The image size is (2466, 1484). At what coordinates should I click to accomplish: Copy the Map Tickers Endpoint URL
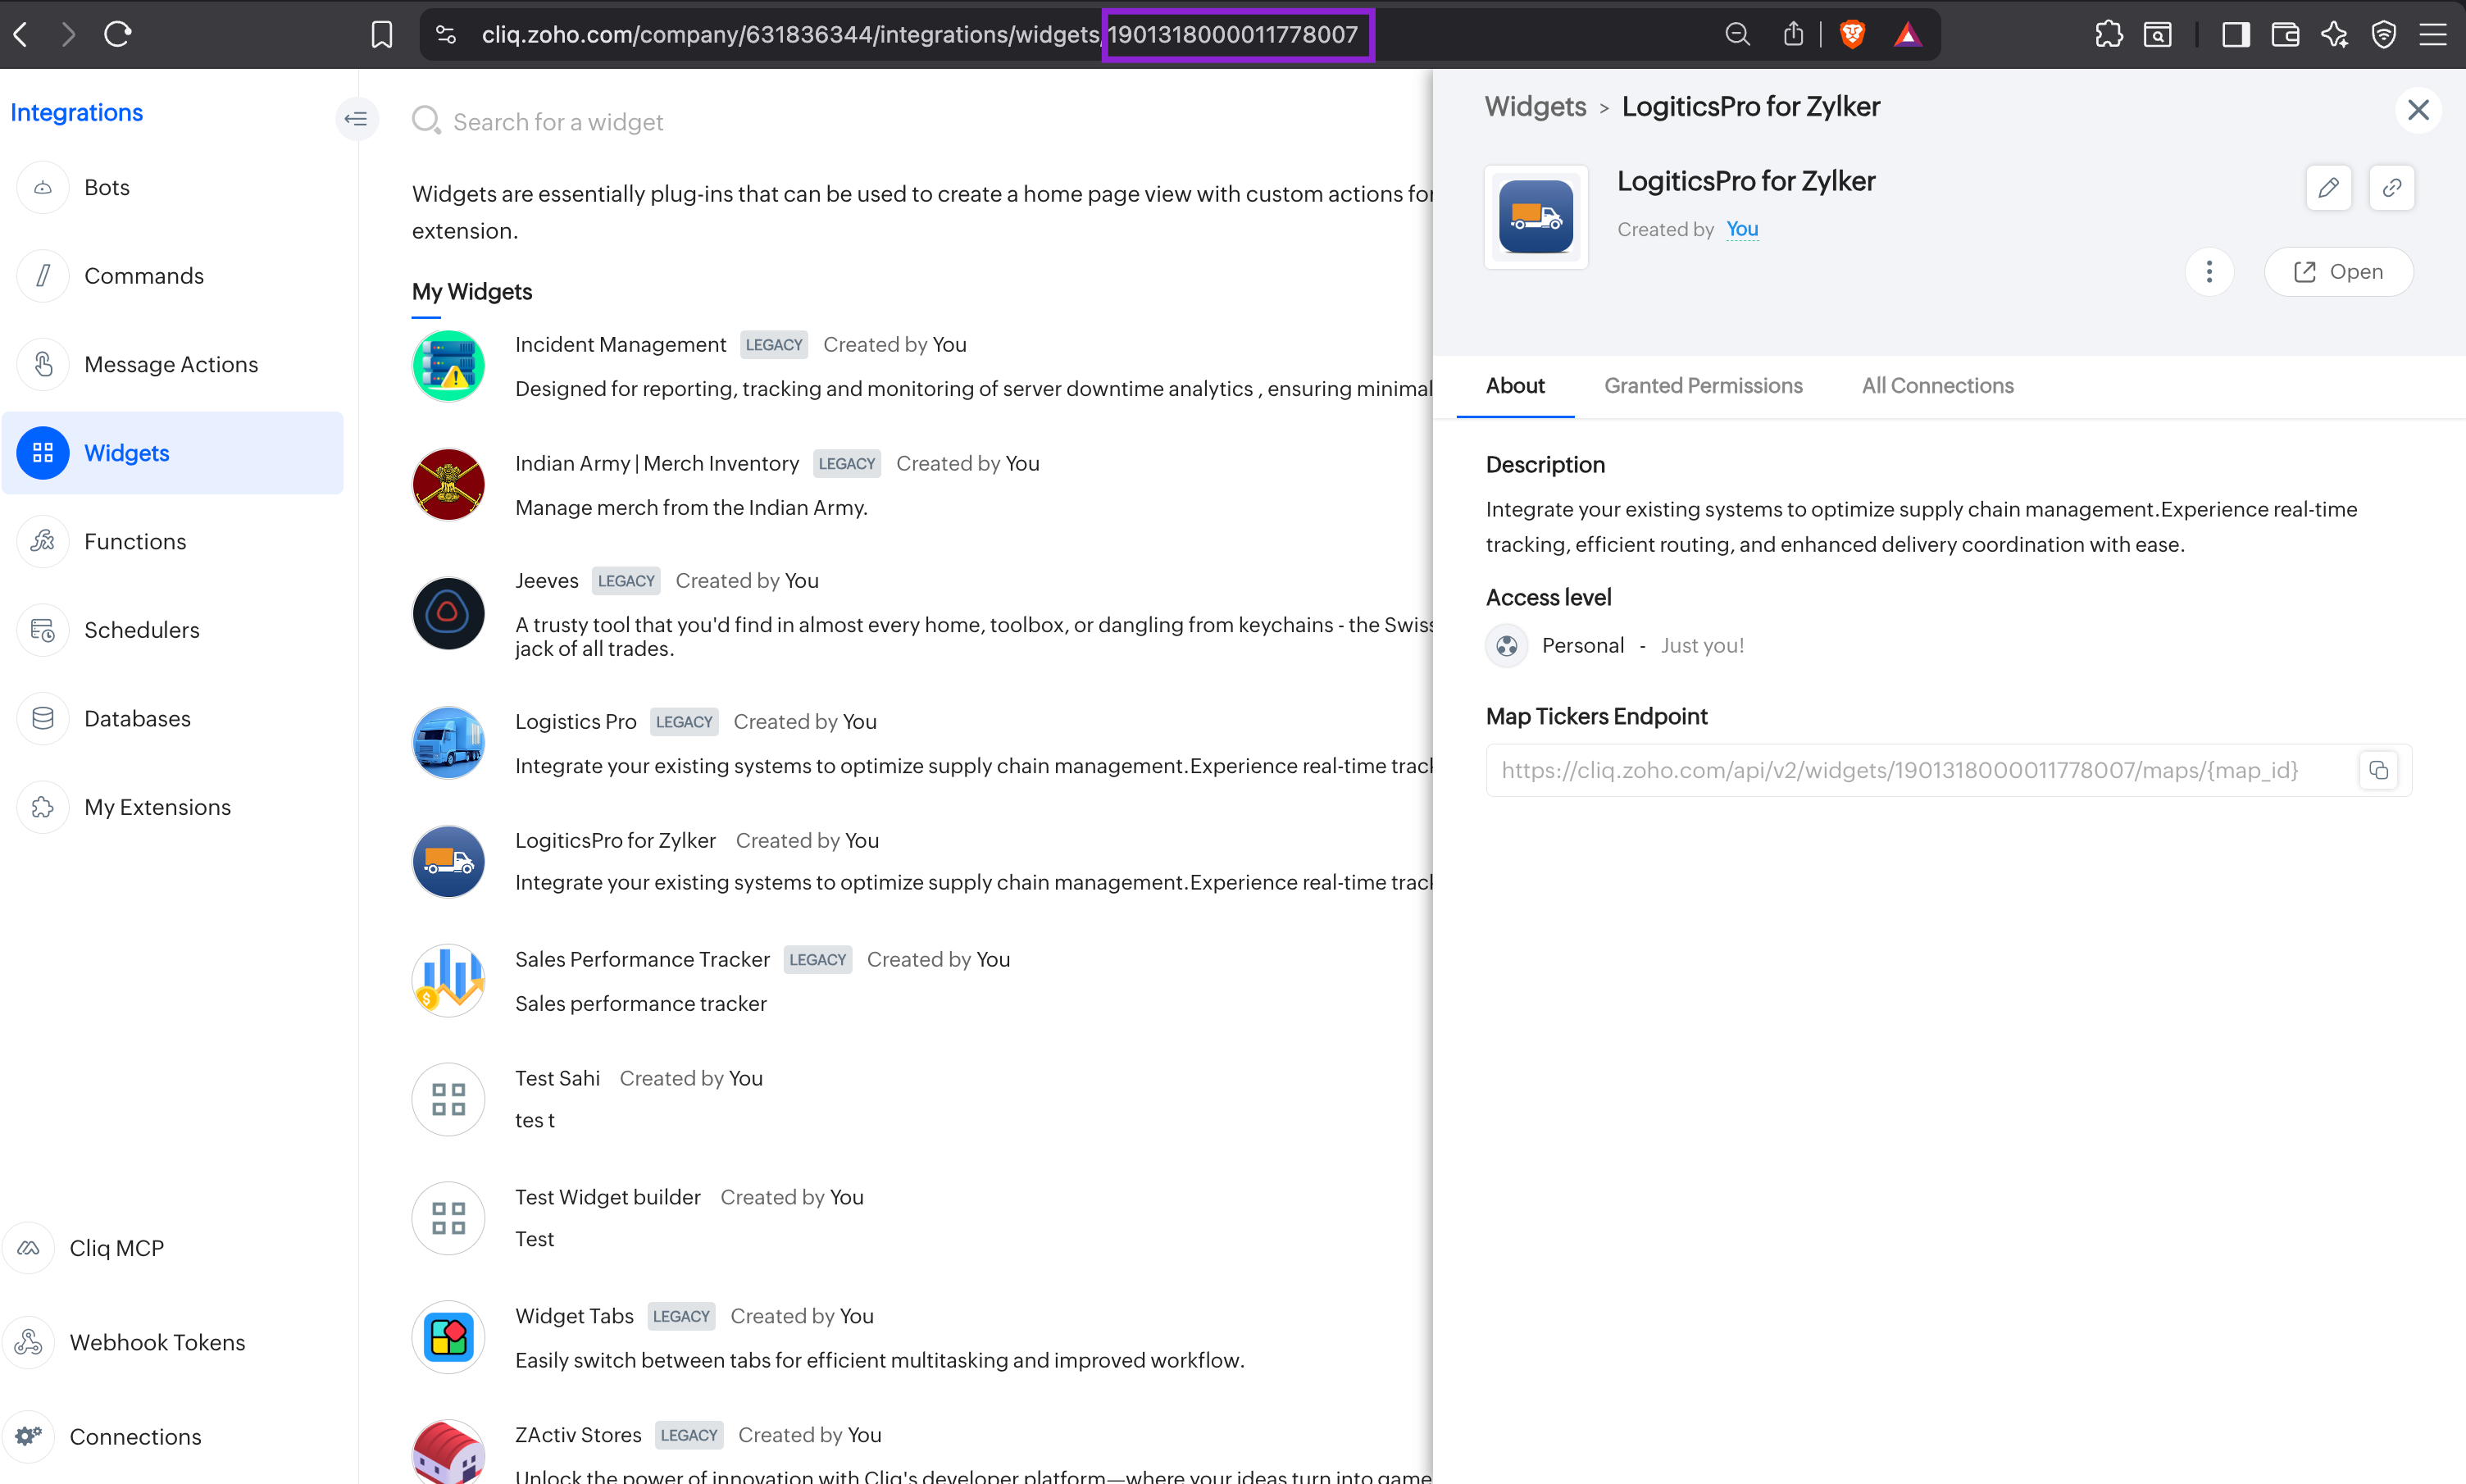coord(2378,770)
